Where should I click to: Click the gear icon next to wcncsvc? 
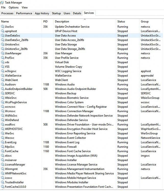tap(3, 107)
